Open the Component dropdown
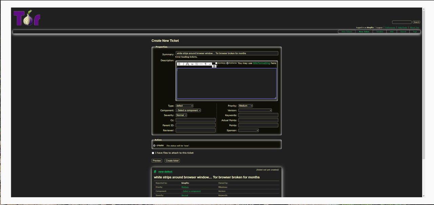 tap(188, 110)
